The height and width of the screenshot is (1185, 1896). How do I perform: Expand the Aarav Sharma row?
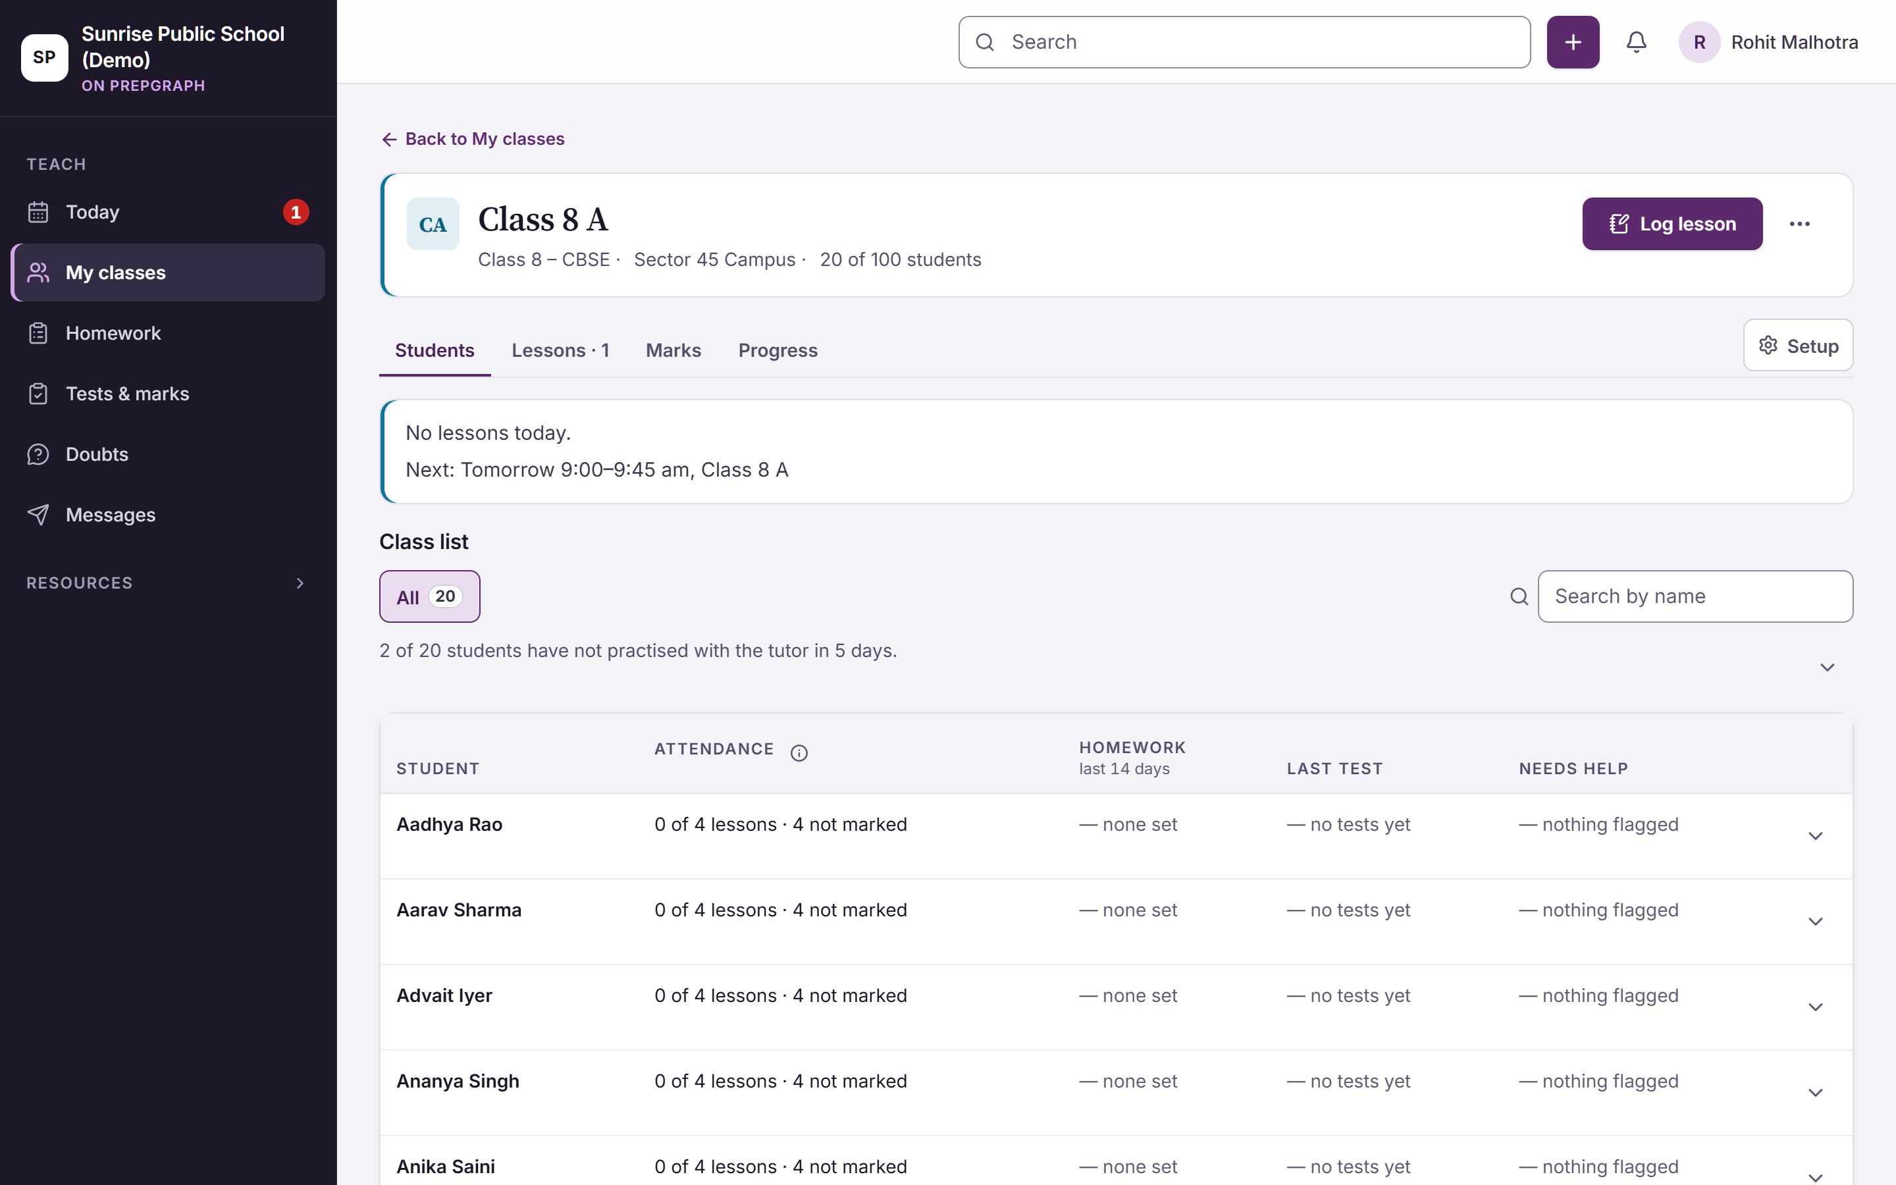click(1815, 922)
